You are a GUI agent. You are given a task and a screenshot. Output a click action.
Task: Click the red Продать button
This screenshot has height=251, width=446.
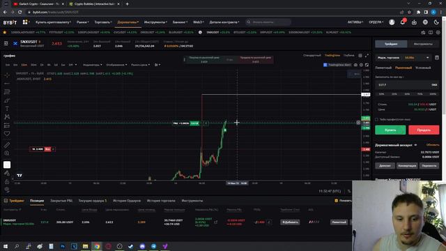click(x=424, y=130)
